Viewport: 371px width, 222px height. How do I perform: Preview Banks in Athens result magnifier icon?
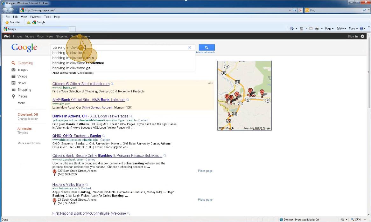coord(131,116)
